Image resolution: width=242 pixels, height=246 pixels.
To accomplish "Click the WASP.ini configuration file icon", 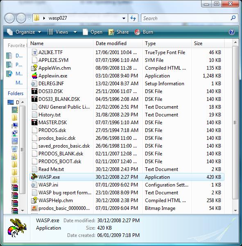I will click(34, 185).
